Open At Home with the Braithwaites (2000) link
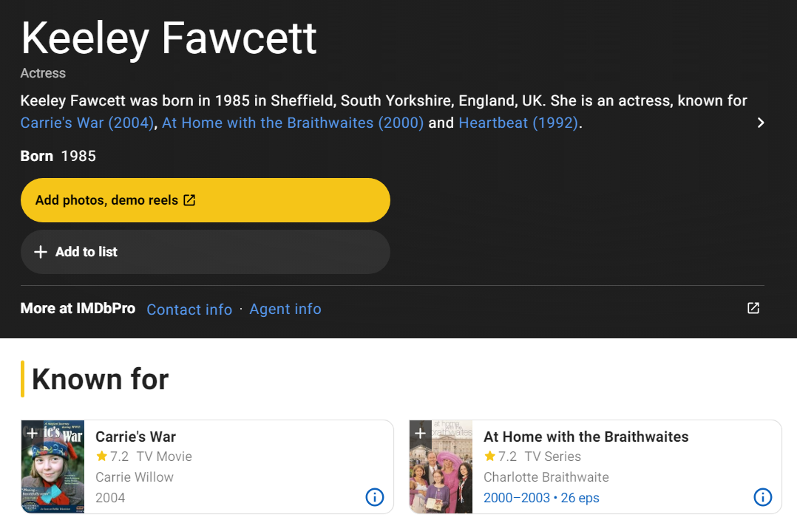The height and width of the screenshot is (523, 797). pyautogui.click(x=293, y=123)
